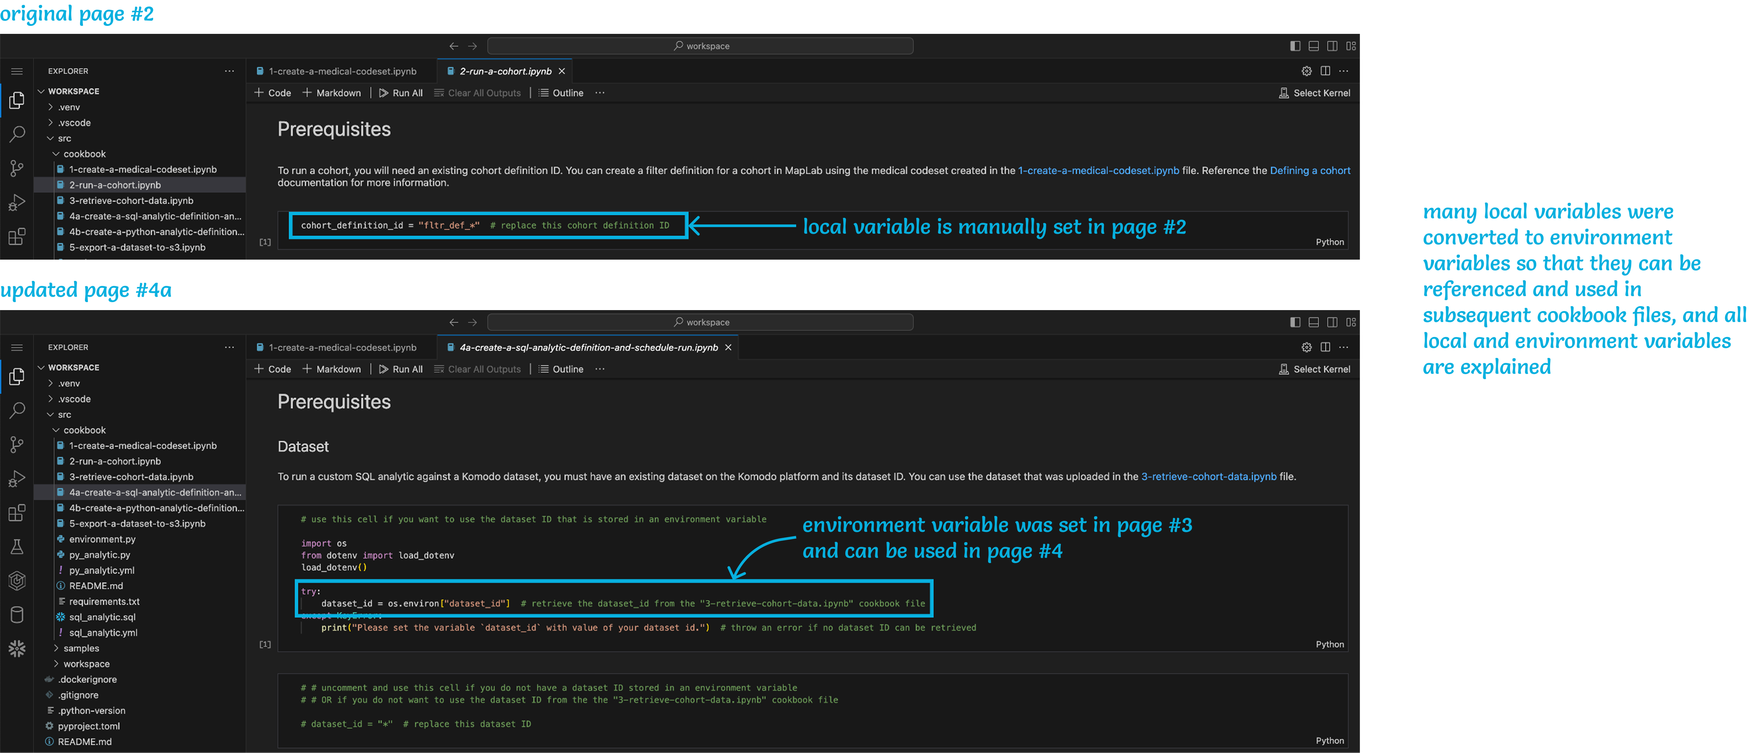Viewport: 1755px width, 753px height.
Task: Open Extensions view in the 2-run-a-cohort window
Action: click(x=17, y=236)
